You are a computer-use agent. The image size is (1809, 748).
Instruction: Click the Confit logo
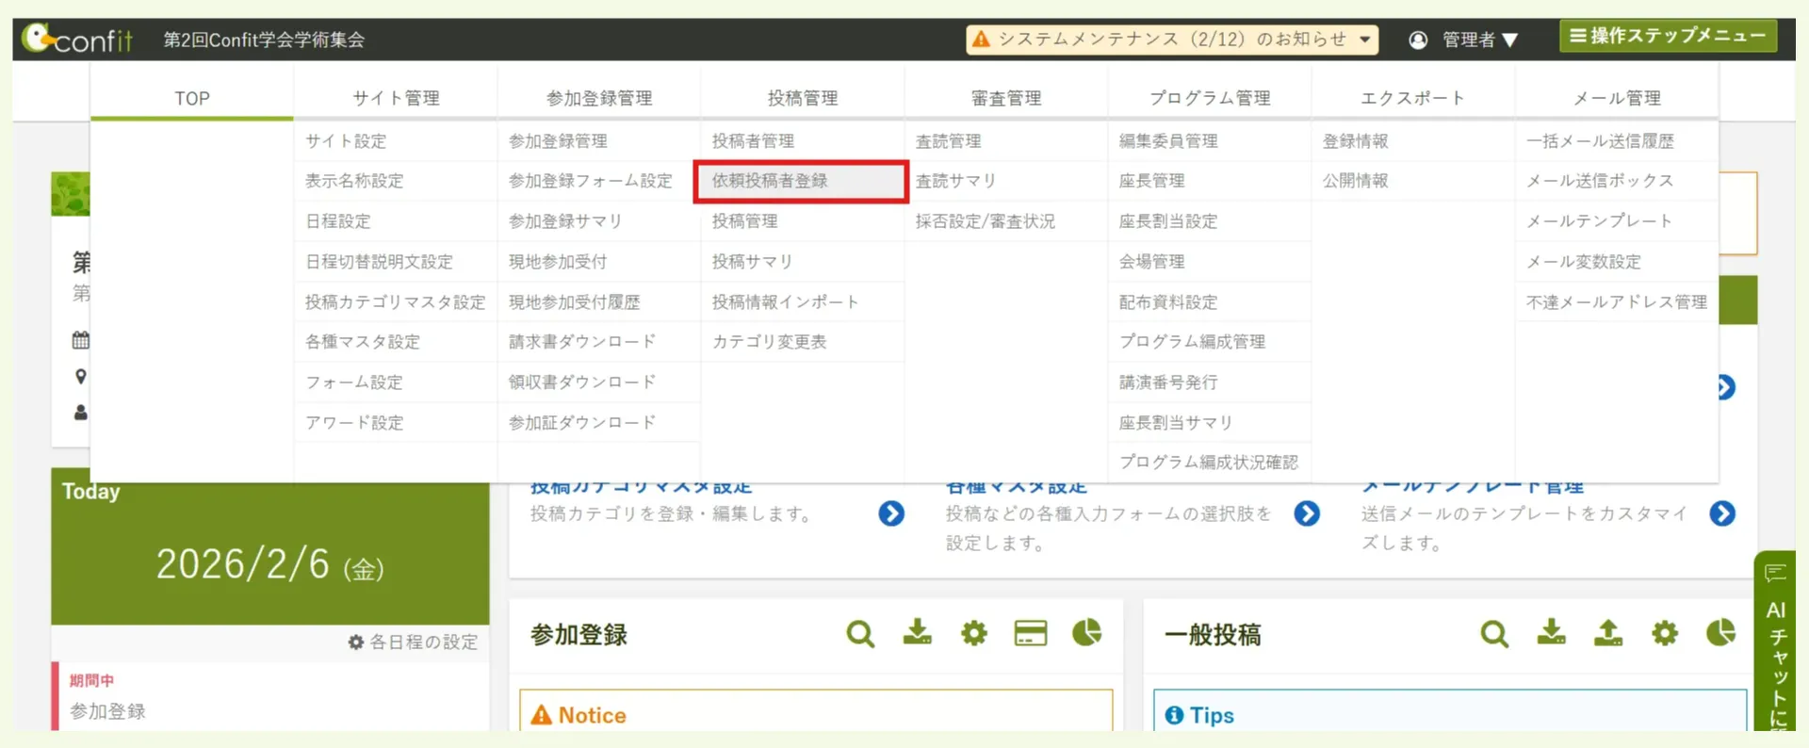coord(77,39)
